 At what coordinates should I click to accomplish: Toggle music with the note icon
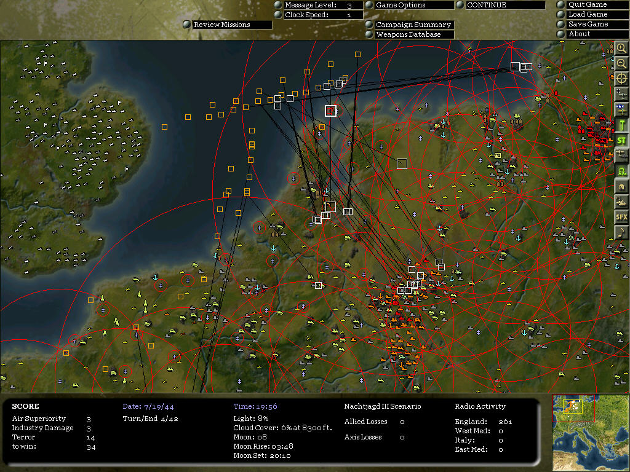(x=621, y=232)
